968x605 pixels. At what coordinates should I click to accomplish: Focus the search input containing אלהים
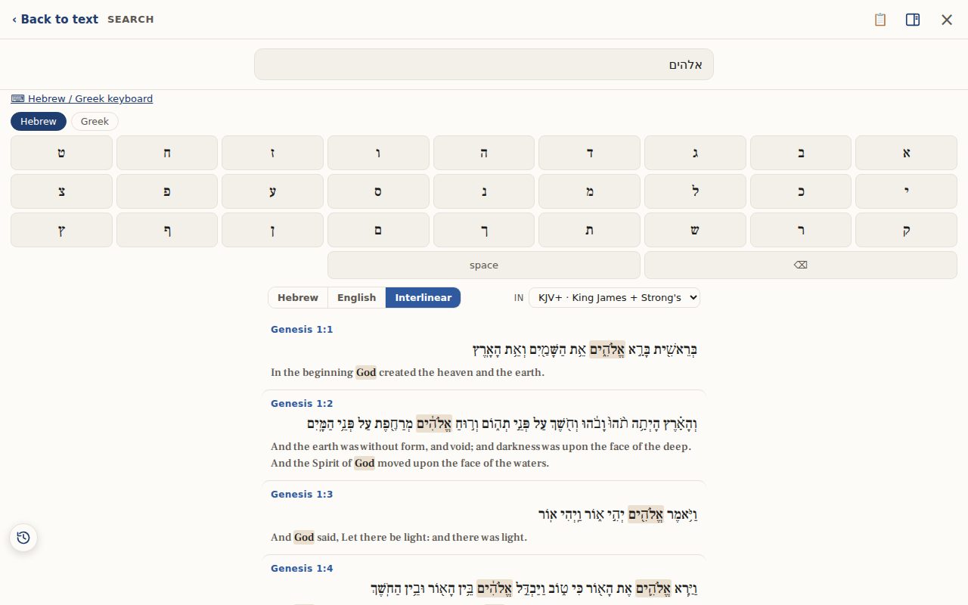[484, 64]
